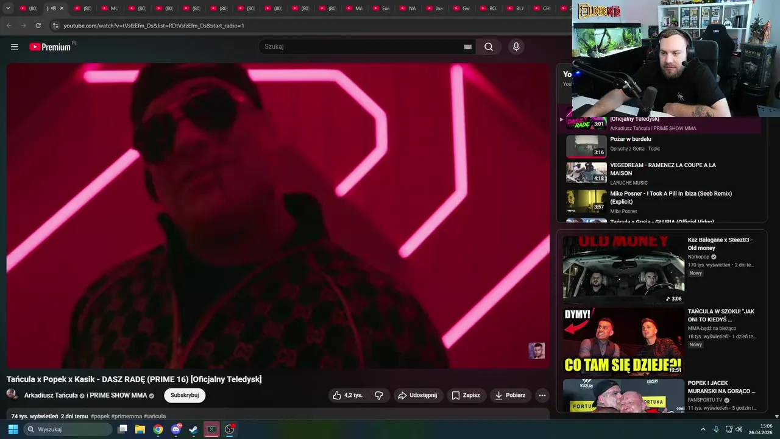Open the browser tab search dropdown arrow
This screenshot has height=439, width=780.
(8, 8)
